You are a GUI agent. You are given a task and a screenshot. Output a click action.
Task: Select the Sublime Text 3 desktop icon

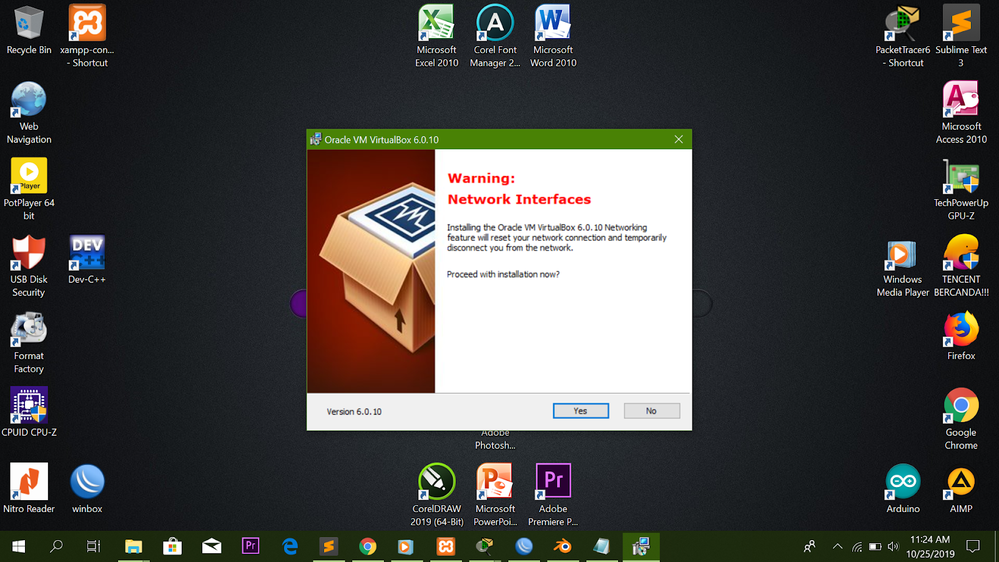961,36
